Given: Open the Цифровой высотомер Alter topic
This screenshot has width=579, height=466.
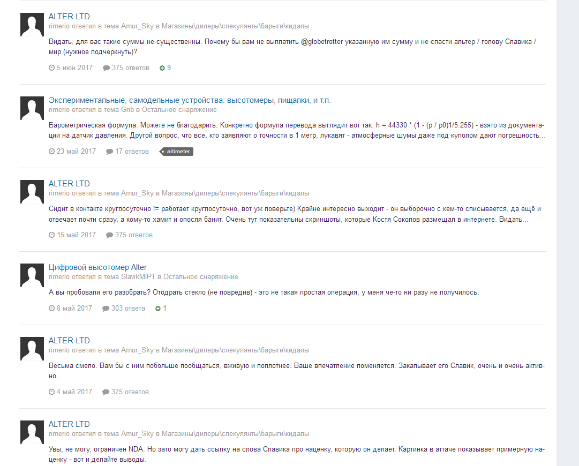Looking at the screenshot, I should point(97,267).
